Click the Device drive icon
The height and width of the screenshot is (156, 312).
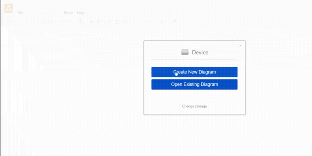pos(184,52)
